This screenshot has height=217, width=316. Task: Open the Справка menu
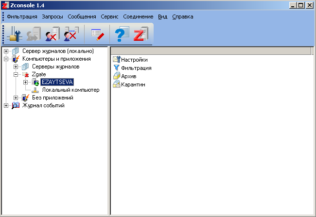(x=183, y=17)
